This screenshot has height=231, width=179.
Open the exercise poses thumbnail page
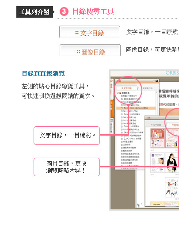(171, 187)
